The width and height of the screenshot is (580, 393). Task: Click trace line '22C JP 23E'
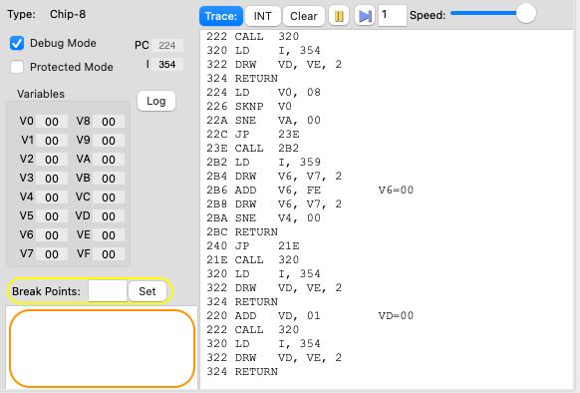click(x=253, y=135)
